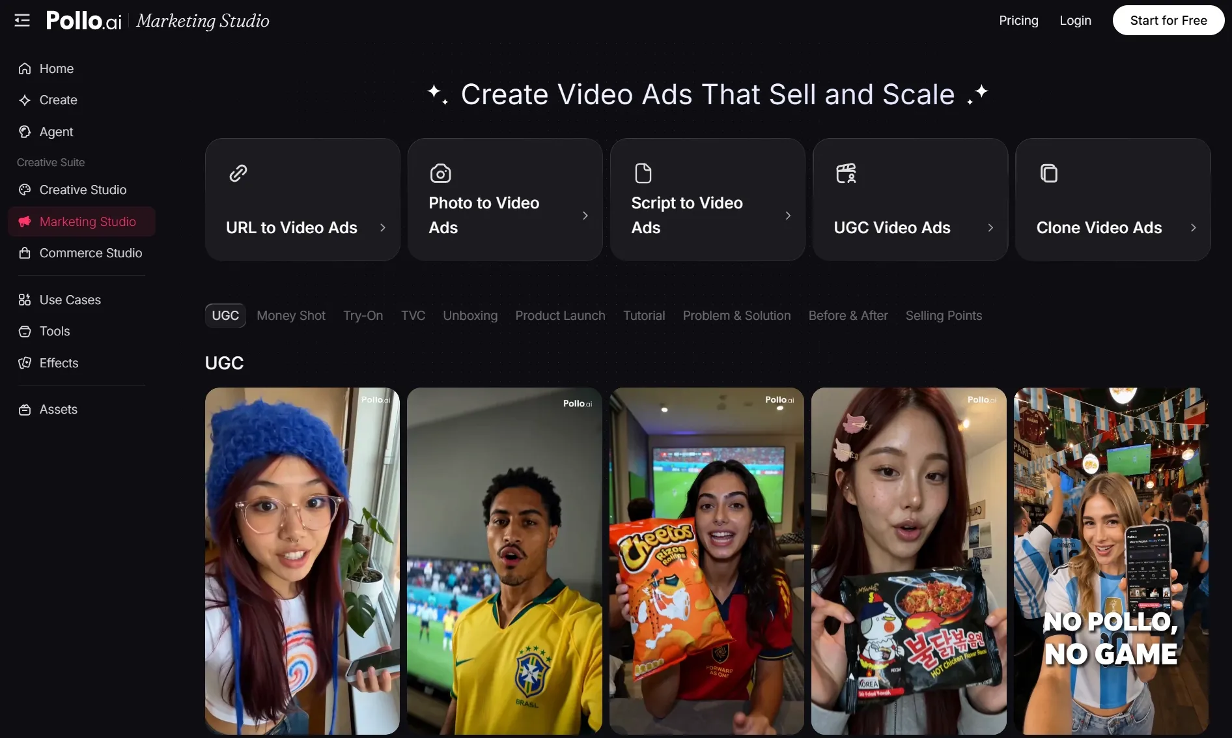Switch to the Unboxing tab
Screen dimensions: 1232x738
point(470,315)
